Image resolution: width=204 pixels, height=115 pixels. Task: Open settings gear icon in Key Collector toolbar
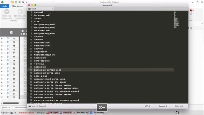[x=20, y=2]
